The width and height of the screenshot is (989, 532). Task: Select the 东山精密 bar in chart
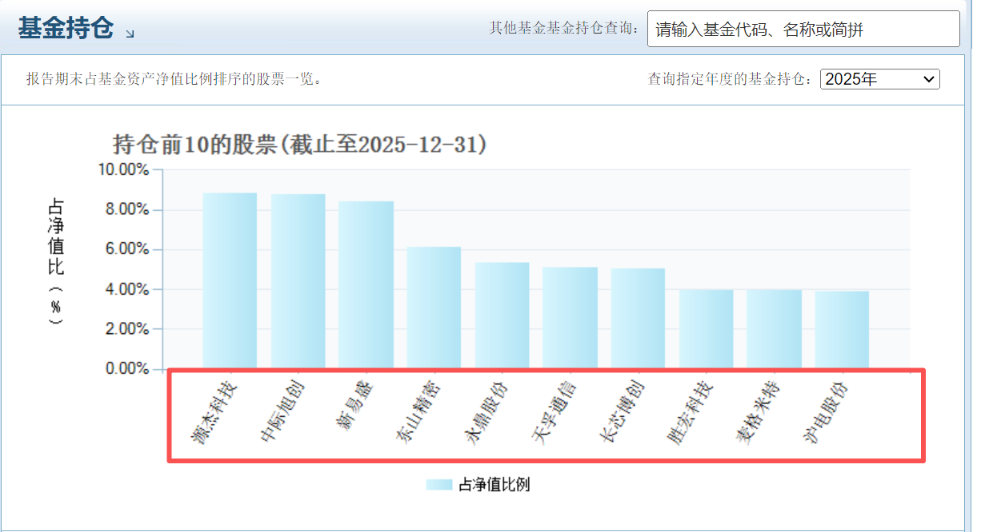point(434,308)
